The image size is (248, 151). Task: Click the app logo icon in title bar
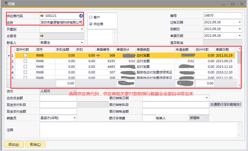coord(6,4)
